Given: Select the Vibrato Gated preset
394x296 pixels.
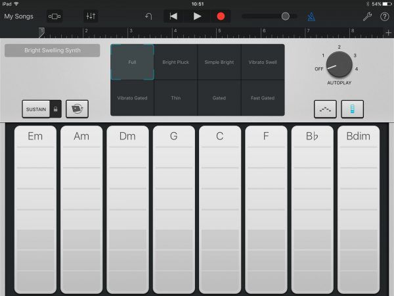Looking at the screenshot, I should click(x=132, y=98).
